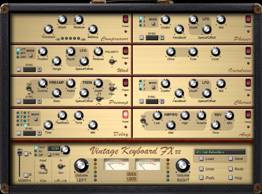Screen dimensions: 262x194
Task: Toggle the Amp power switch
Action: [x=248, y=115]
